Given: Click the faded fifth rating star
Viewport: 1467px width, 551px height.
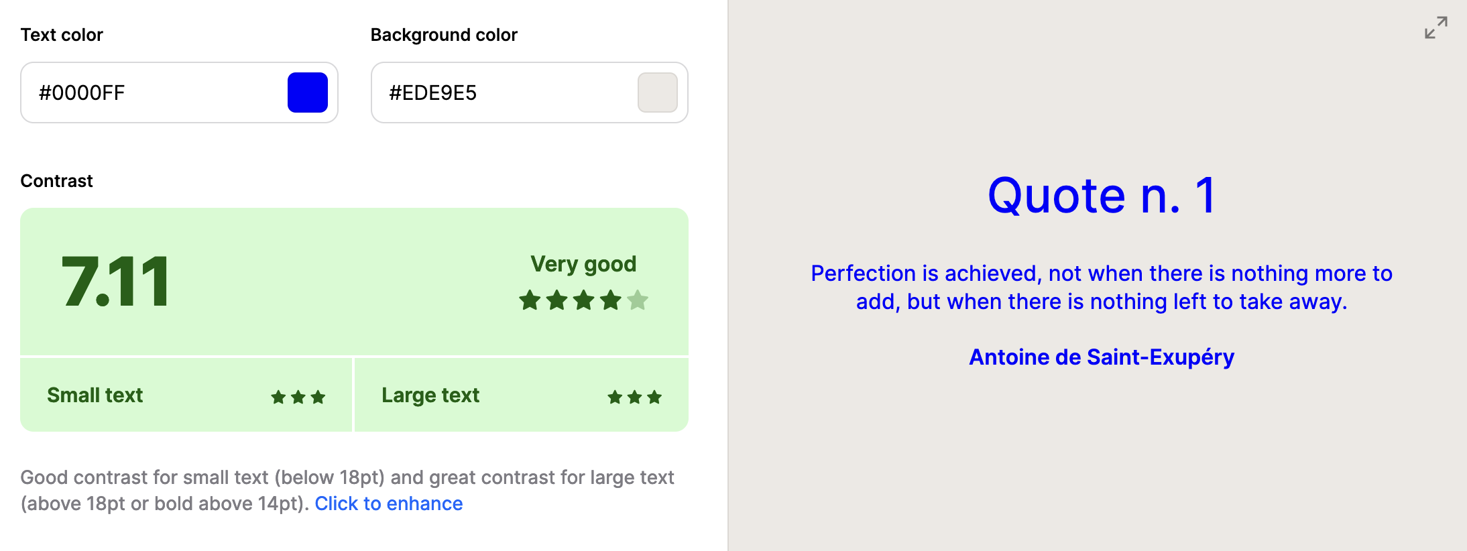Looking at the screenshot, I should (638, 300).
